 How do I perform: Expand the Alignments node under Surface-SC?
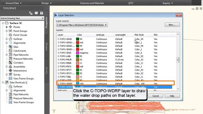7,43
